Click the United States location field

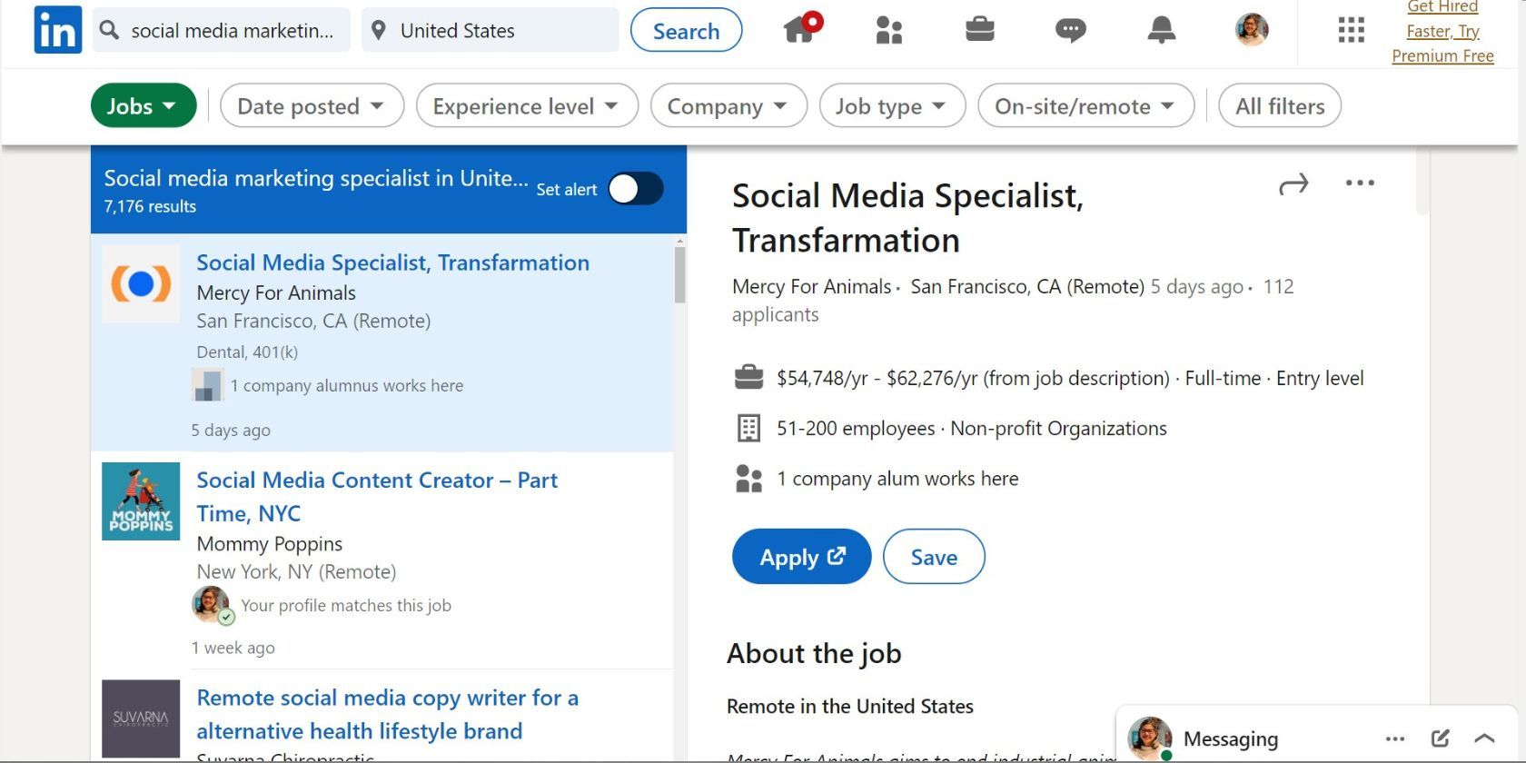pos(490,30)
